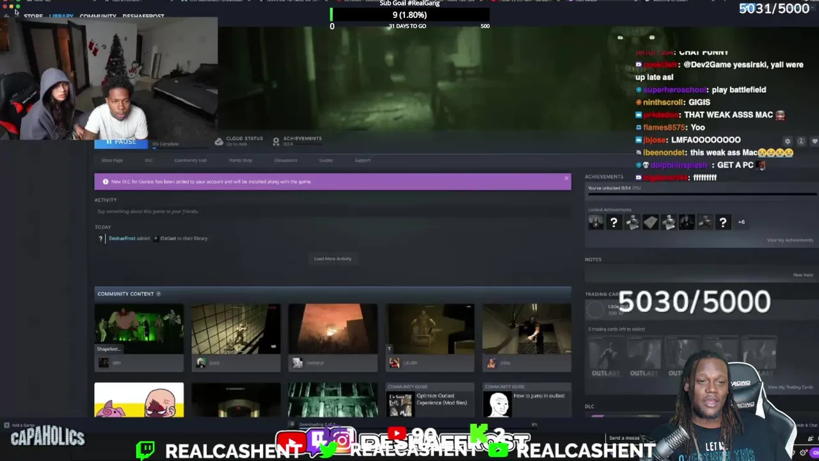Click the activity post input field
The image size is (819, 461).
pos(333,211)
